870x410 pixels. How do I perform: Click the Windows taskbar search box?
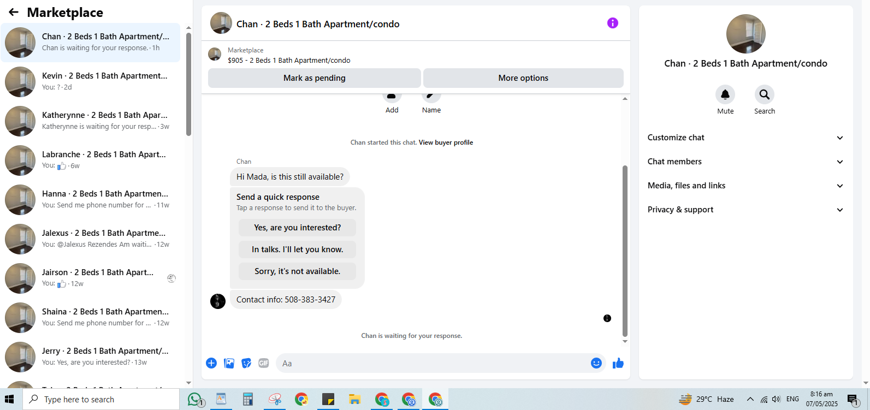[x=101, y=400]
